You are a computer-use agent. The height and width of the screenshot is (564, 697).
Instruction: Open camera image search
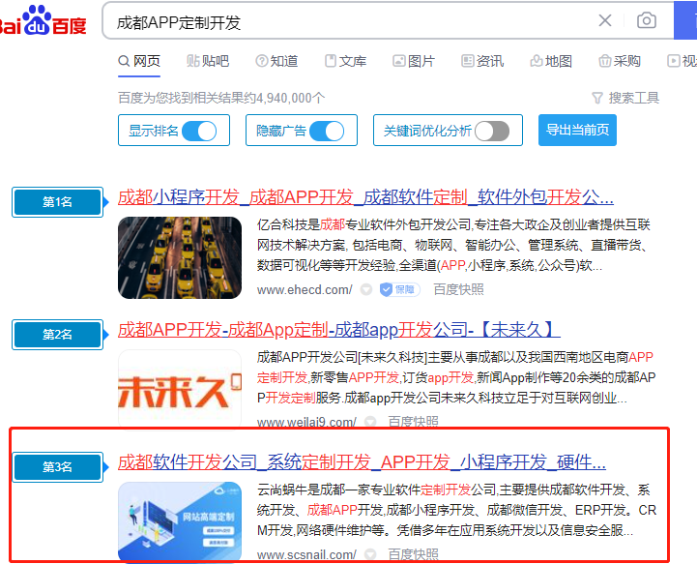646,21
